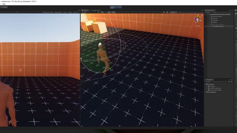Toggle Mute Audio in Game view
The height and width of the screenshot is (133, 237).
[x=58, y=12]
